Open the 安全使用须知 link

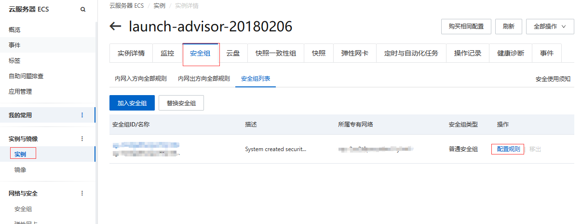point(553,79)
